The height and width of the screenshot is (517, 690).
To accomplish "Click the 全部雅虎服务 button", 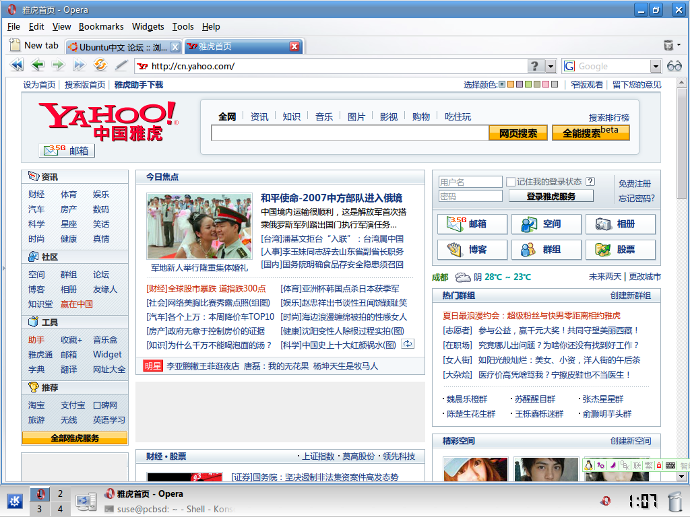I will pyautogui.click(x=75, y=438).
